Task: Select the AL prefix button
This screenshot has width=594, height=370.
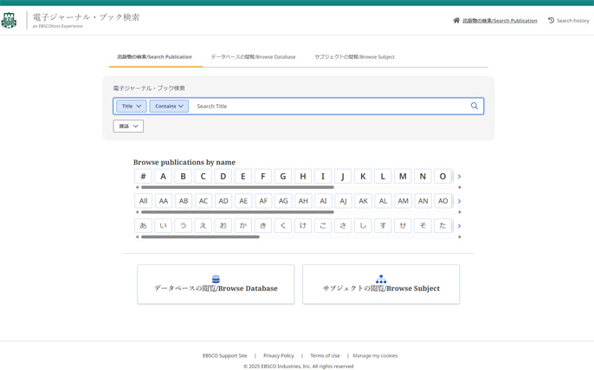Action: click(x=383, y=201)
